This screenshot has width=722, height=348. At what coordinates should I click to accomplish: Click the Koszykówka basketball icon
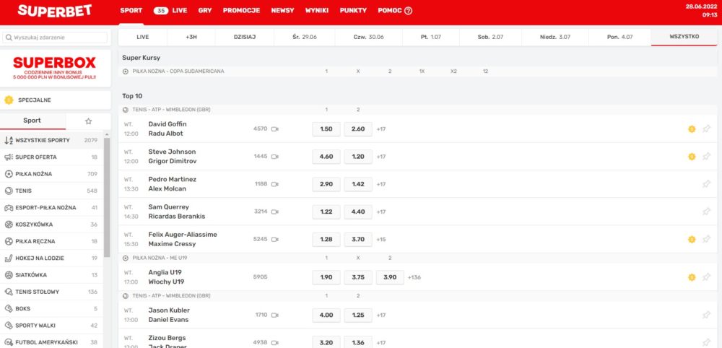[x=8, y=225]
